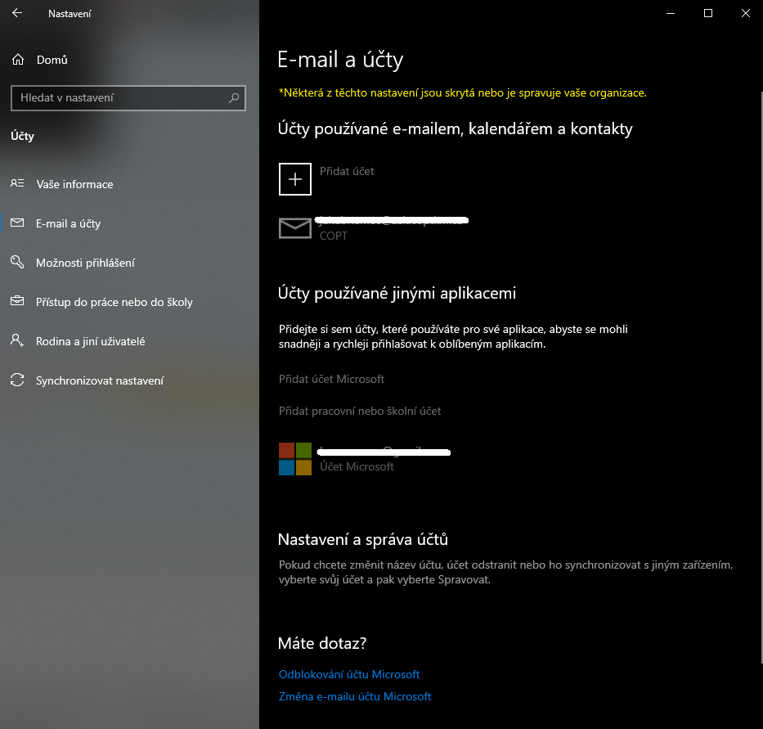Minimize the Nastavení window
763x729 pixels.
coord(670,13)
